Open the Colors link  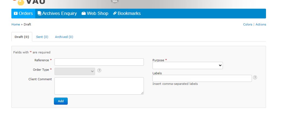point(248,24)
